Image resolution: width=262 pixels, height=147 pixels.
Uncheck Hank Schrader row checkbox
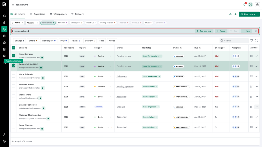(x=14, y=56)
